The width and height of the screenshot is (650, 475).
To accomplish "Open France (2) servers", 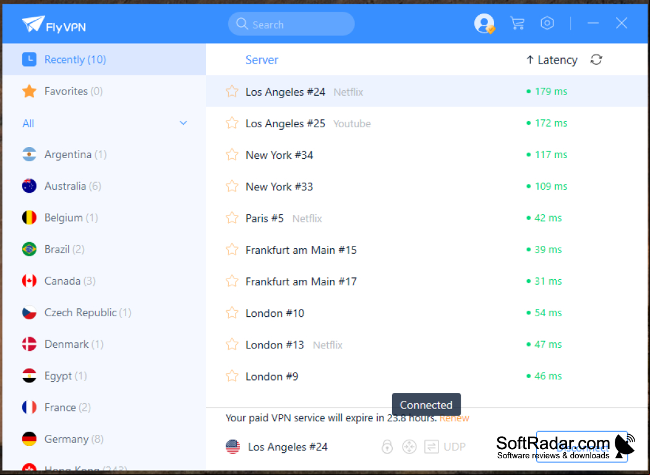I will (104, 408).
